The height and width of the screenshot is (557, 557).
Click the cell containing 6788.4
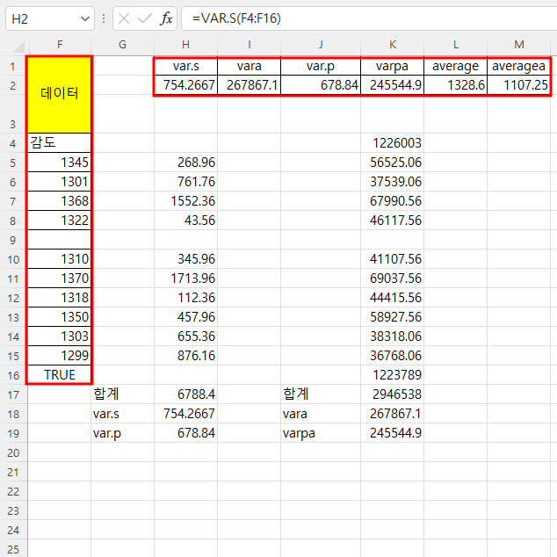coord(185,394)
